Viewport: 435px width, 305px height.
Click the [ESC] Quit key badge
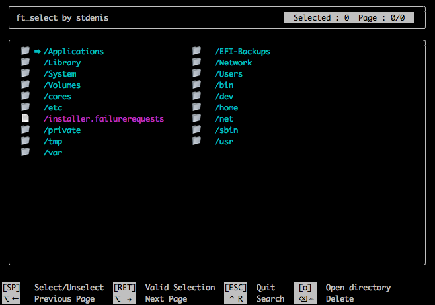click(235, 288)
